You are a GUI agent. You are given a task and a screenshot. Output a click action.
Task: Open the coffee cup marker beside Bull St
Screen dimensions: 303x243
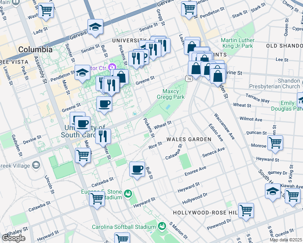(x=137, y=170)
